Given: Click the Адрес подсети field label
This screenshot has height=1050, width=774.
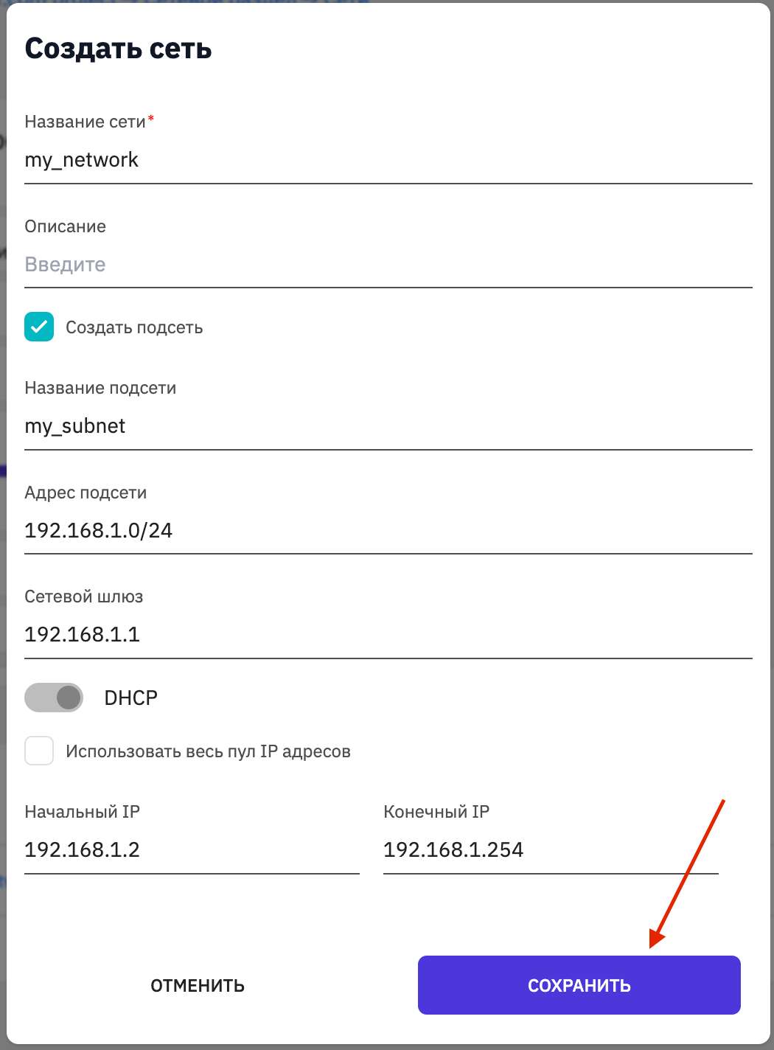Looking at the screenshot, I should (86, 493).
